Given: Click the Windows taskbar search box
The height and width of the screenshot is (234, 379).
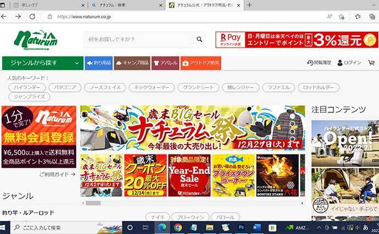Looking at the screenshot, I should (x=66, y=227).
